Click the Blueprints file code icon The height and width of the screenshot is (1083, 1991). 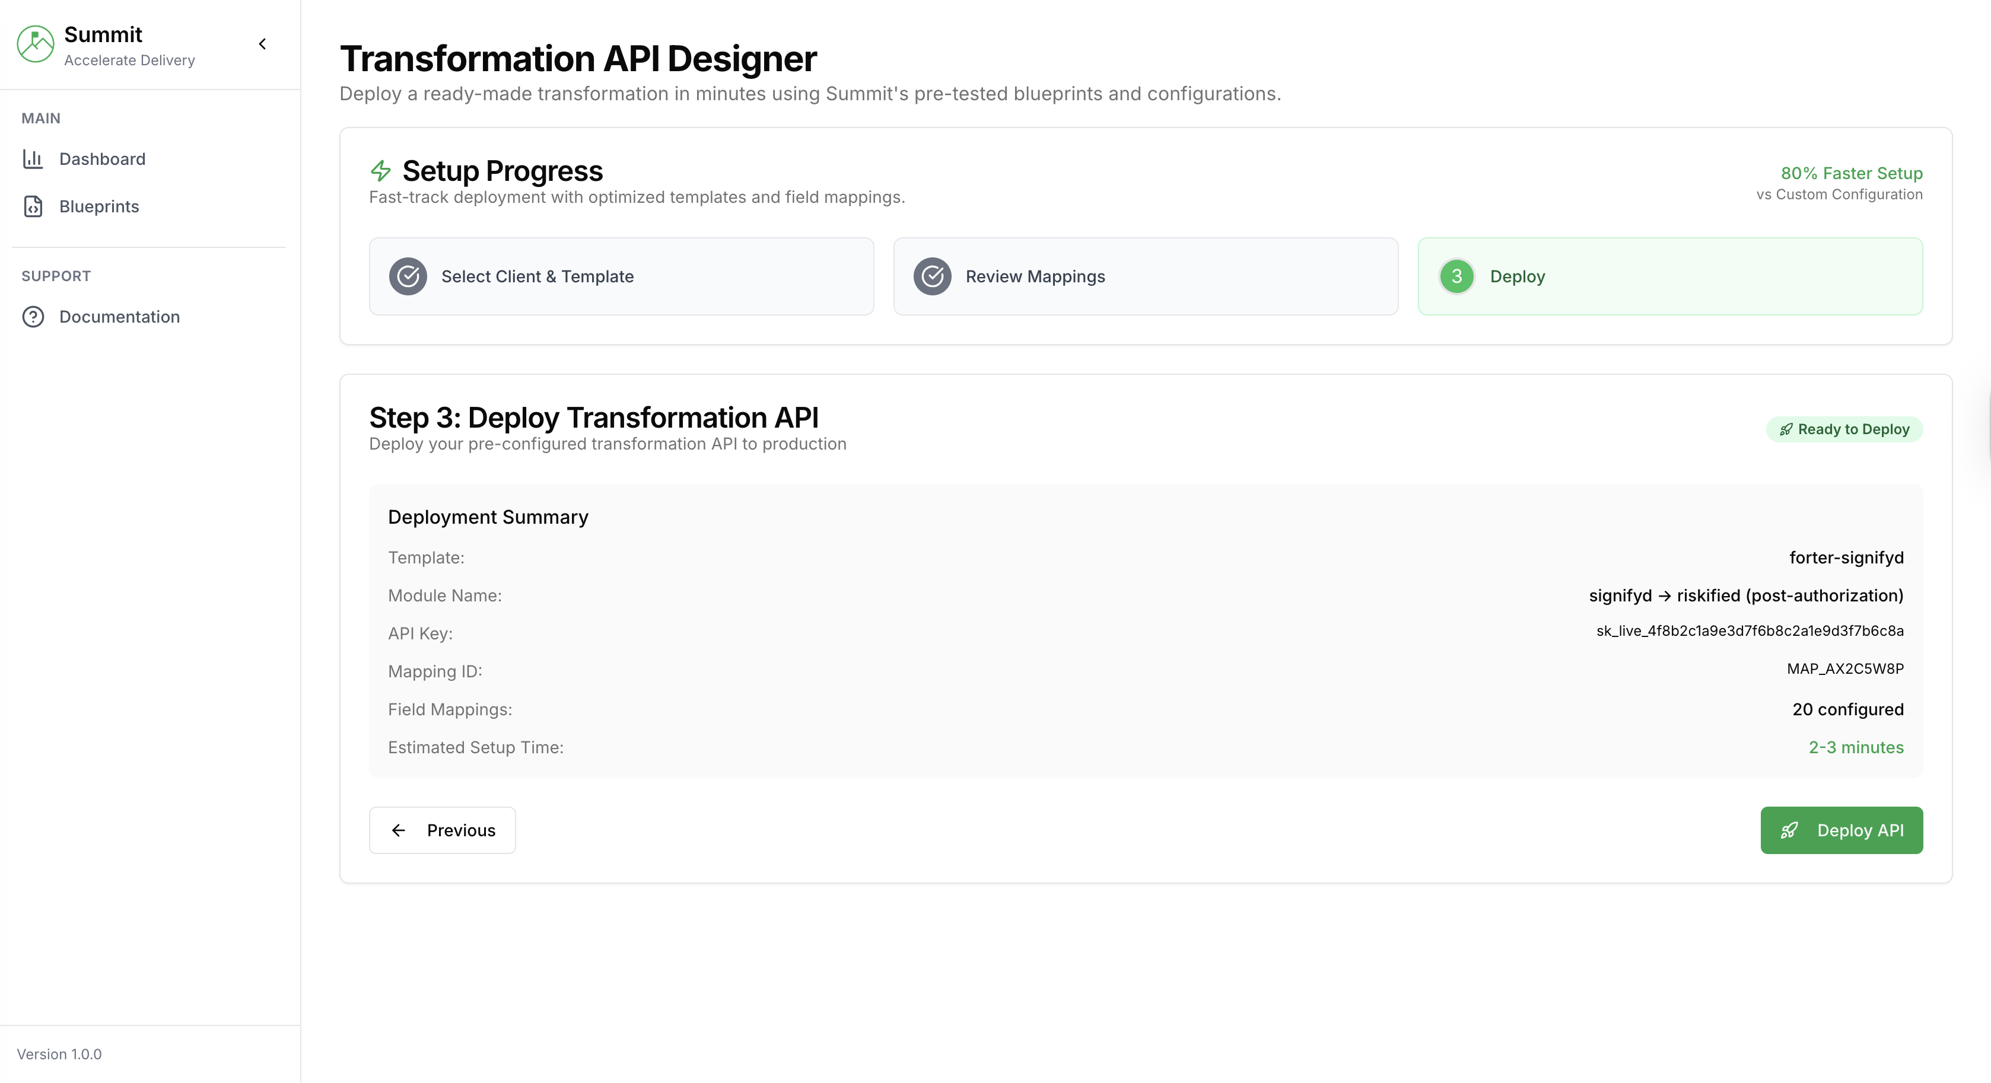[33, 206]
